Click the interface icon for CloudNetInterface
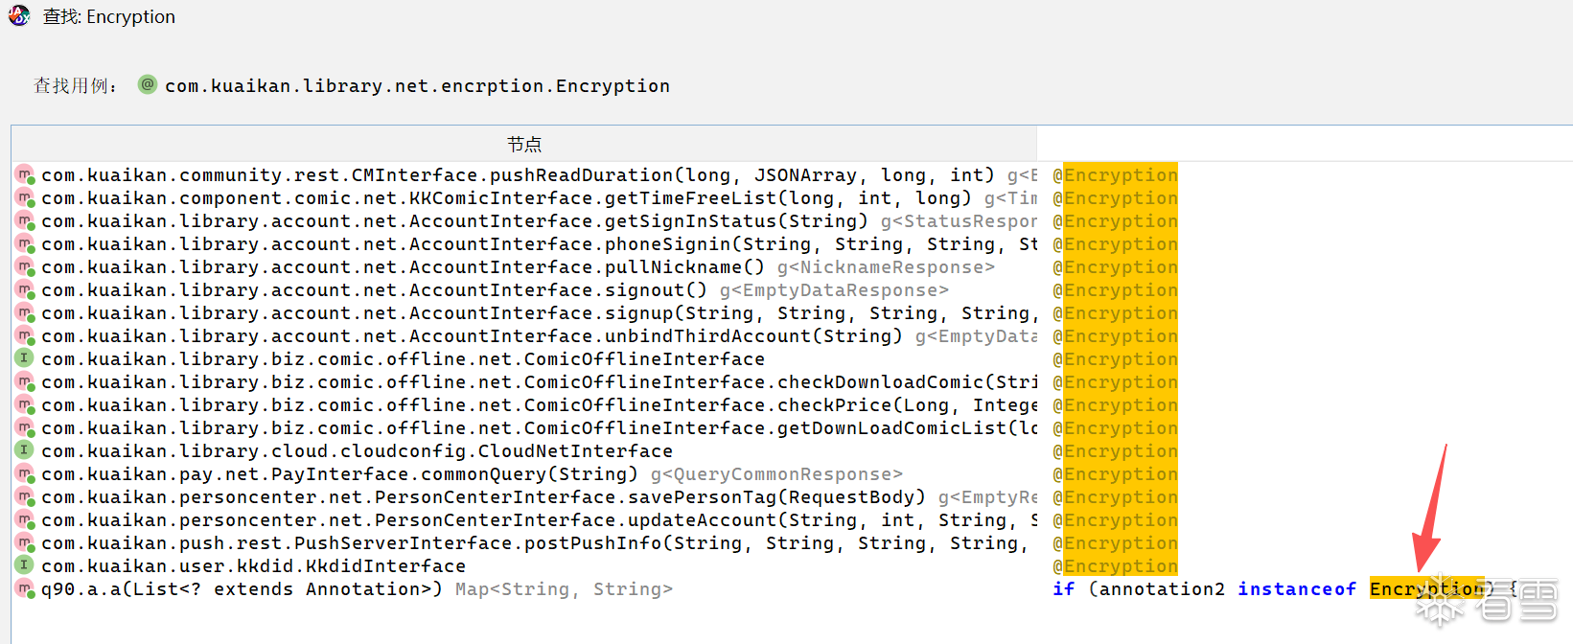This screenshot has width=1573, height=644. tap(25, 450)
